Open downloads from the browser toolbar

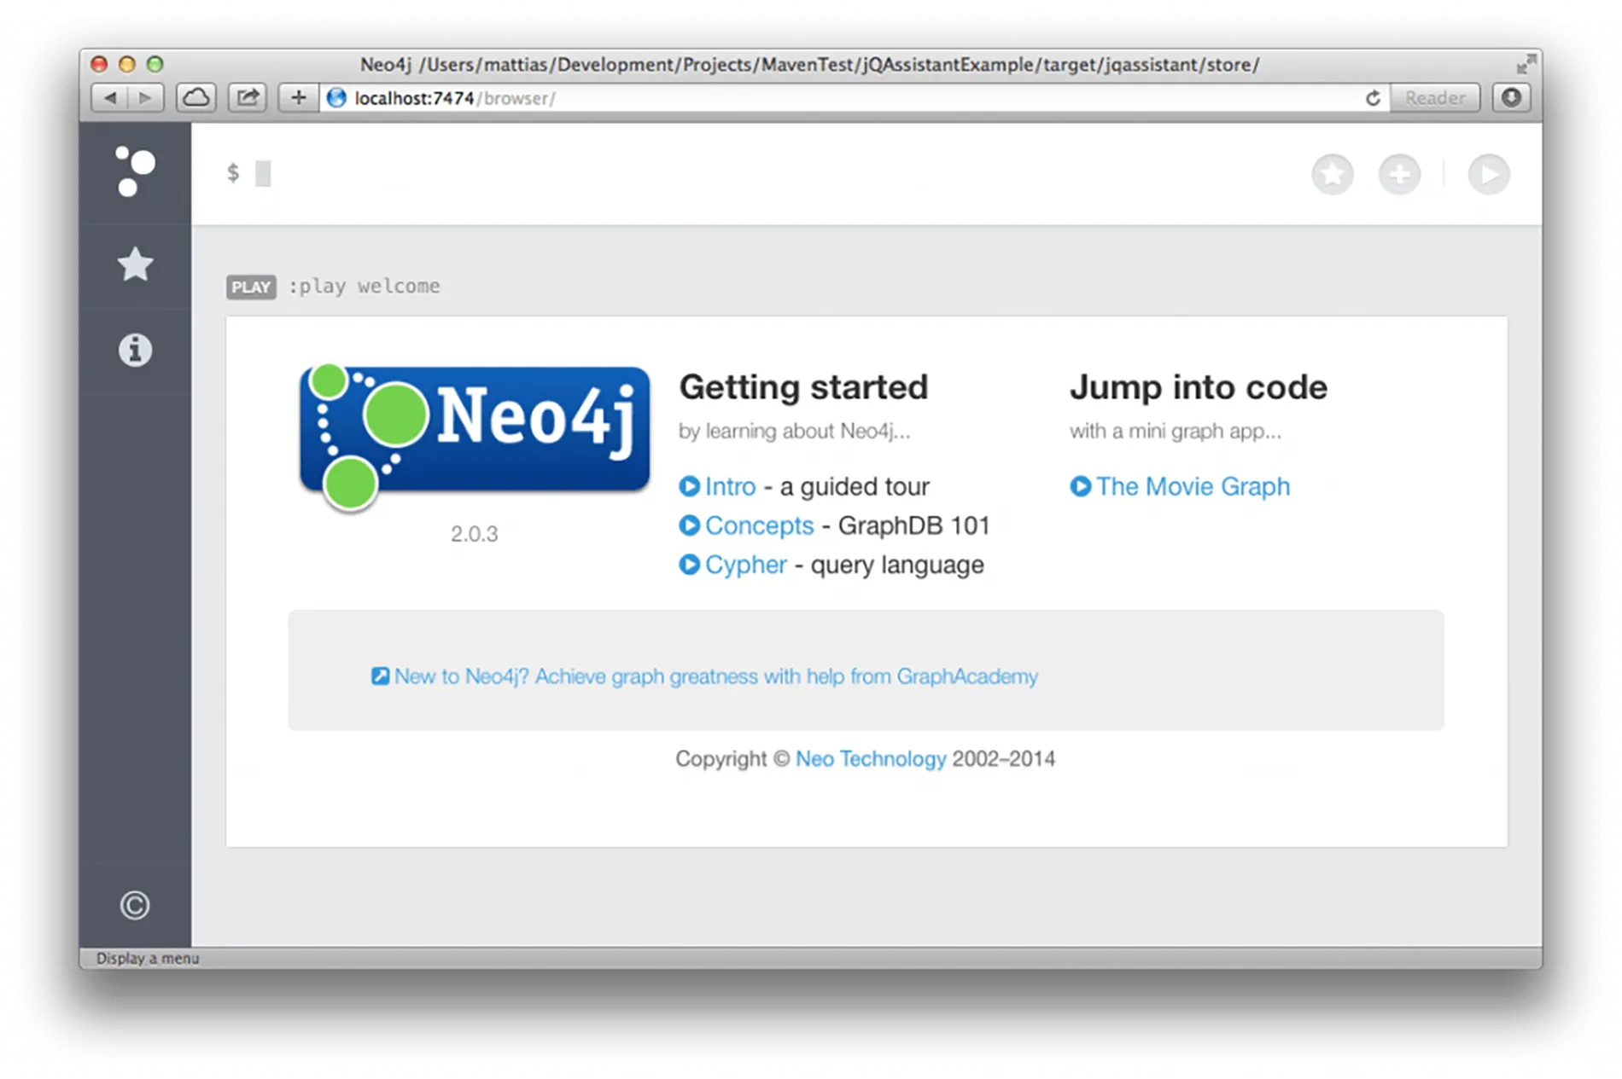point(1510,97)
